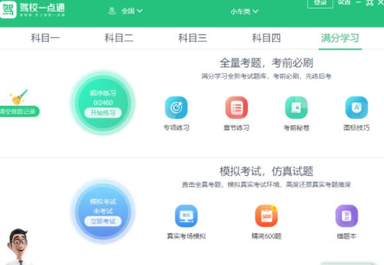Switch to the 科目二 tab
The width and height of the screenshot is (384, 265).
pos(119,38)
